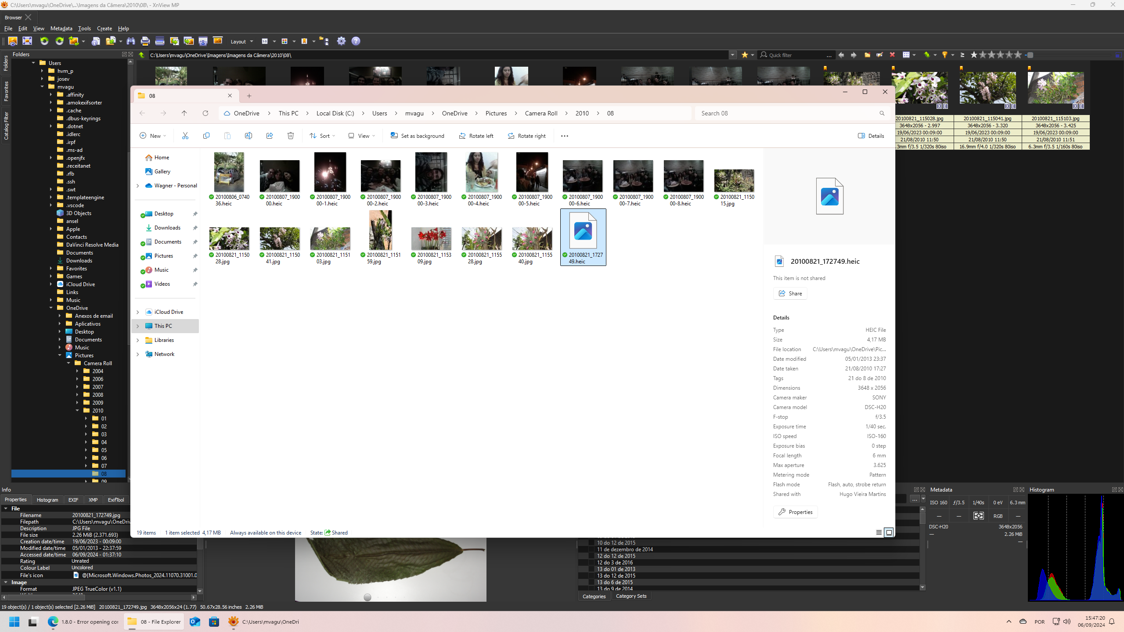Image resolution: width=1124 pixels, height=632 pixels.
Task: Tick the '11 de dezembro de 2014' category checkbox
Action: point(591,549)
